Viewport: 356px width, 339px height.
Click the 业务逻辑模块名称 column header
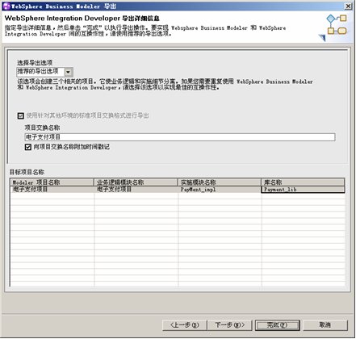[x=136, y=182]
